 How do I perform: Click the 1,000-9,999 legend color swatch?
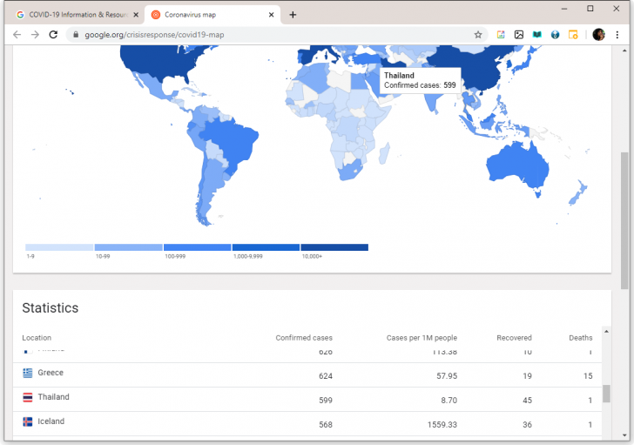[x=266, y=247]
